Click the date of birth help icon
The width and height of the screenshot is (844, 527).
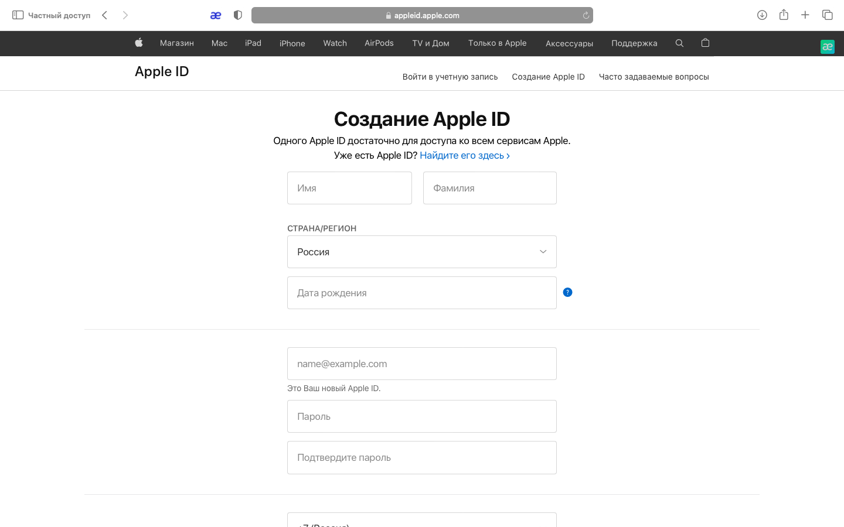(567, 292)
